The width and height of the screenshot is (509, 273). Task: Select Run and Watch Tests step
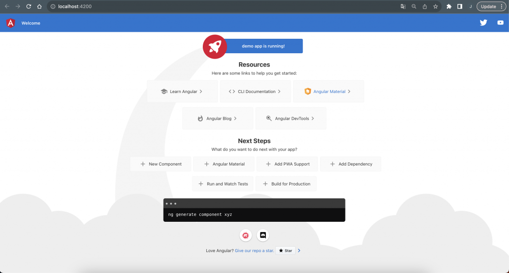(222, 184)
